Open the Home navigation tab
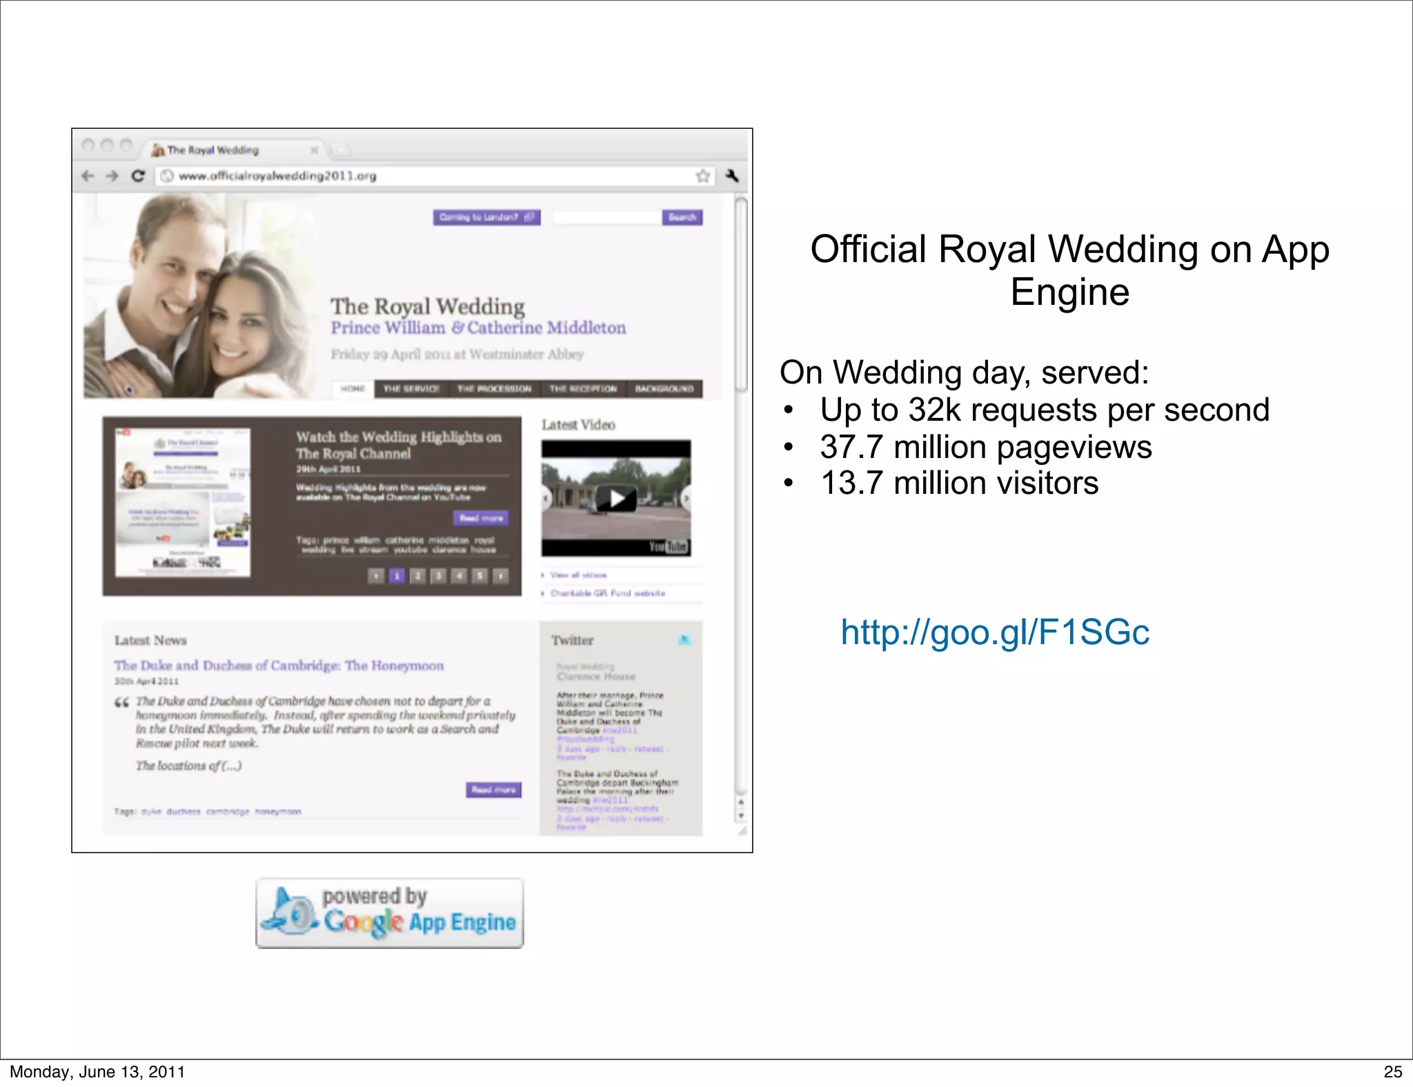The width and height of the screenshot is (1413, 1087). pos(353,389)
